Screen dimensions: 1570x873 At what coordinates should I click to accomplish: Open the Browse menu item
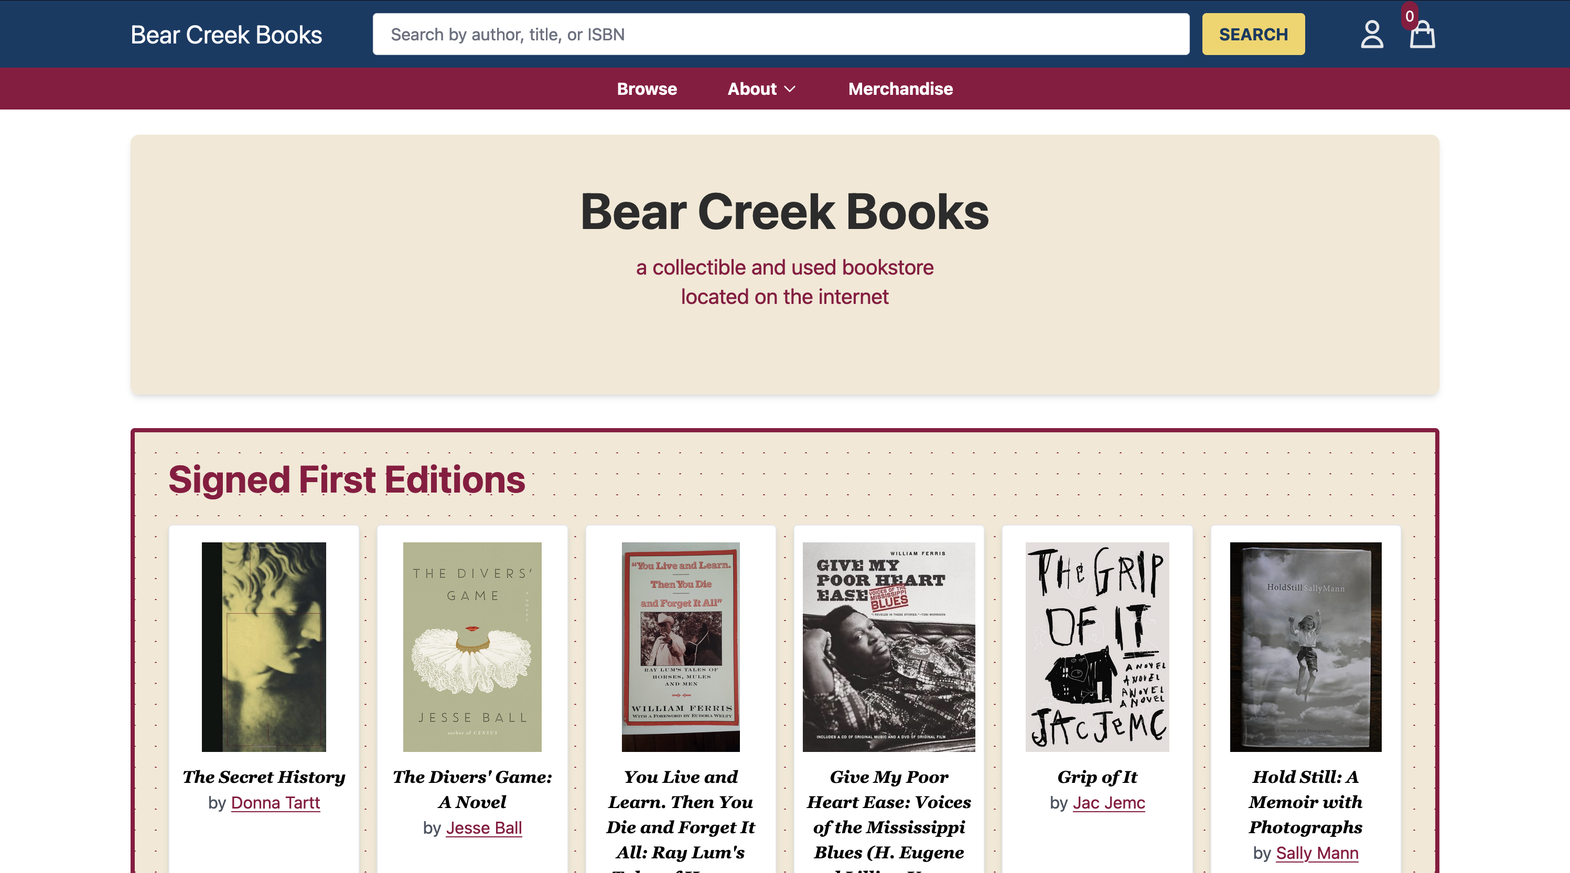coord(647,89)
